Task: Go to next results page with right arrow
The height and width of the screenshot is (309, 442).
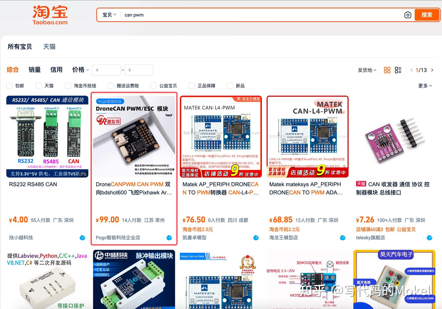Action: (432, 70)
